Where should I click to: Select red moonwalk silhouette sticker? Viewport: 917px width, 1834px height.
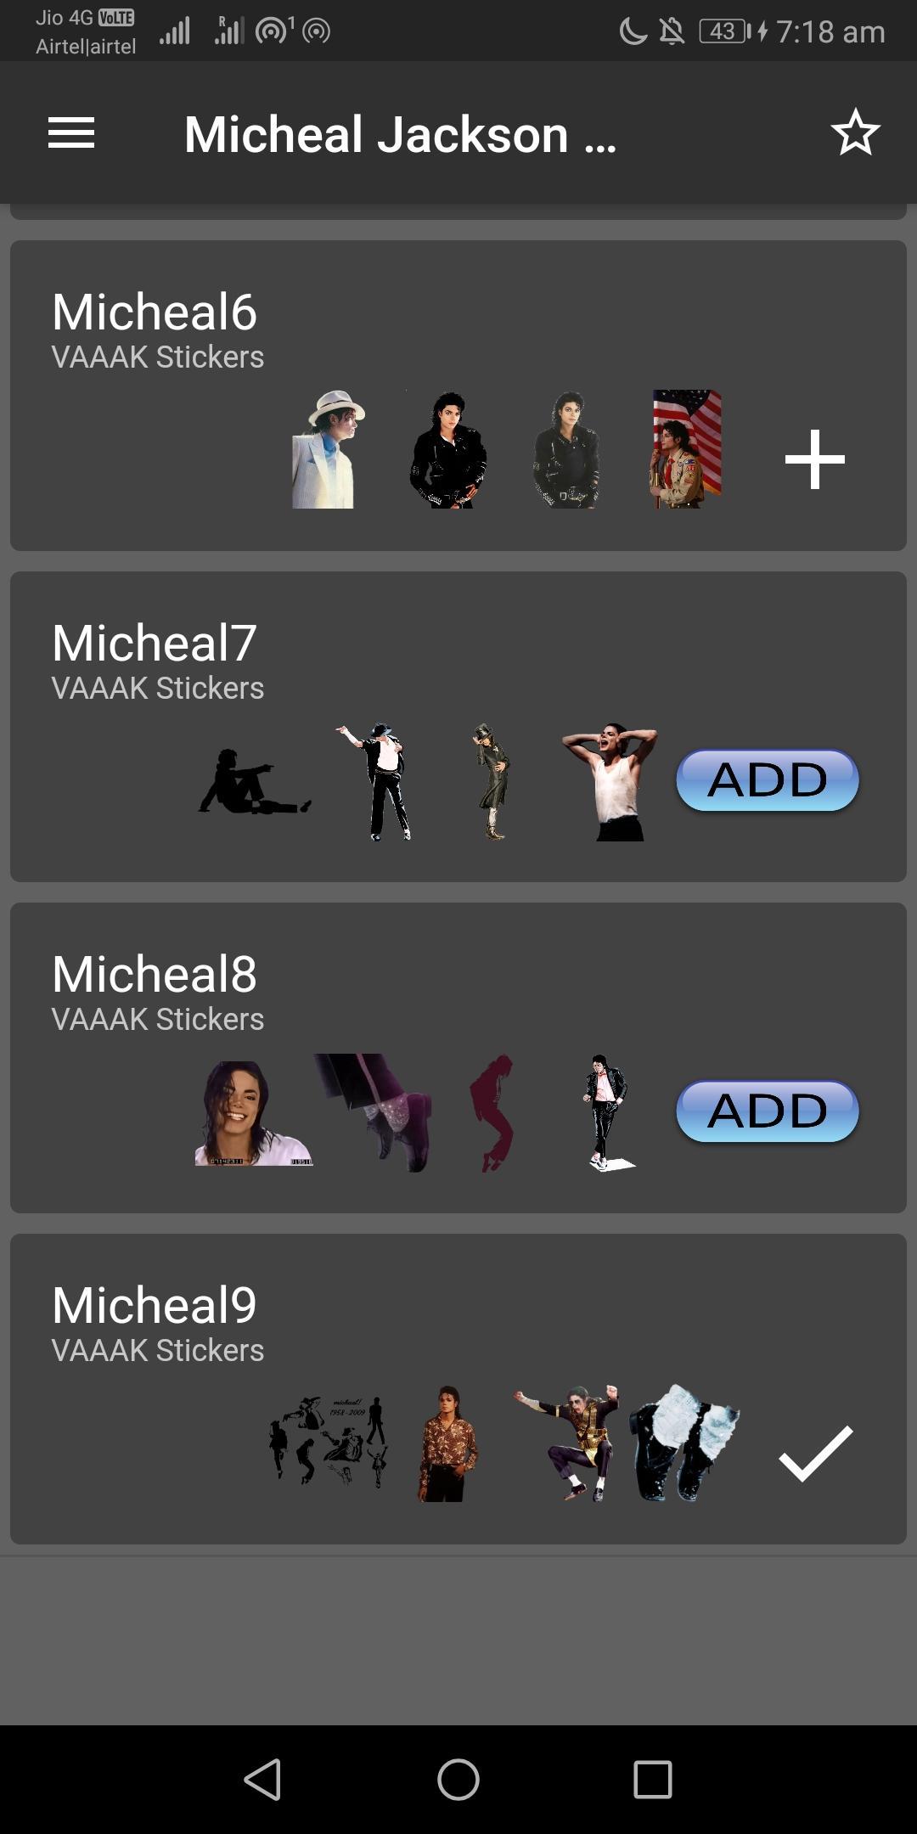click(492, 1113)
